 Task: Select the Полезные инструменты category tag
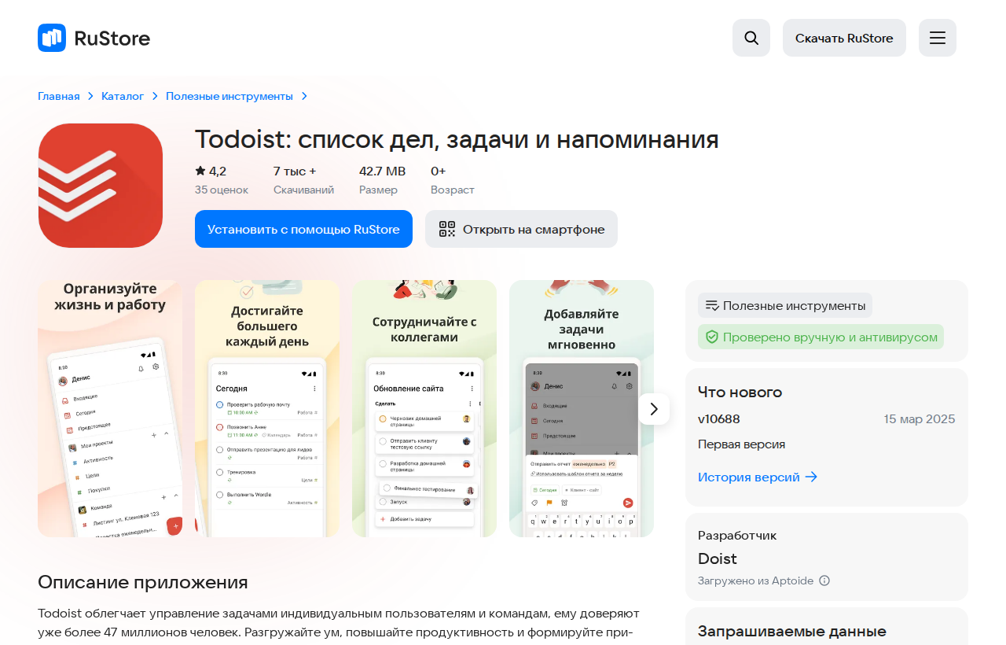pos(785,305)
